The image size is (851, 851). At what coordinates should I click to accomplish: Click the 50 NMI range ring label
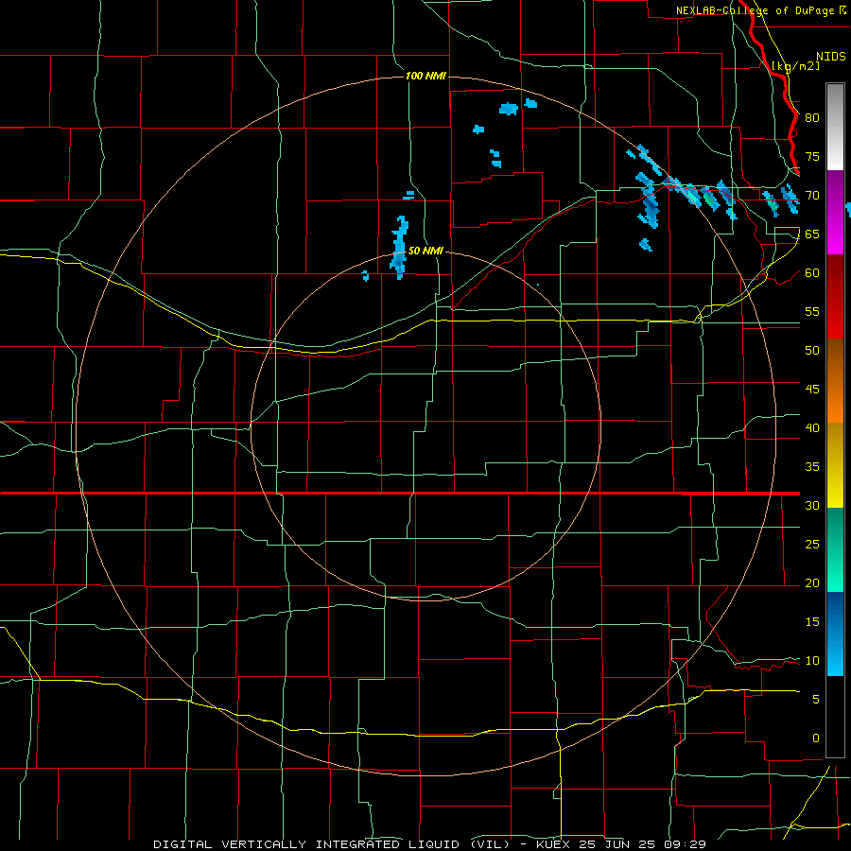pyautogui.click(x=425, y=251)
